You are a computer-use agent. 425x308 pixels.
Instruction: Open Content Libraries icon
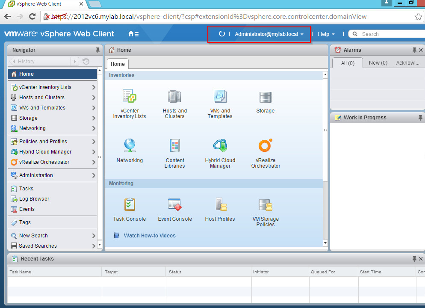click(x=174, y=145)
